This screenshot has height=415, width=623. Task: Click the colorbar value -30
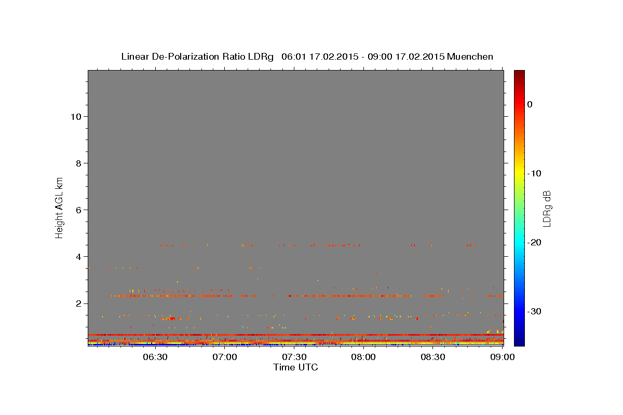535,311
